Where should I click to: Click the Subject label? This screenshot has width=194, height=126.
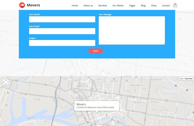[32, 38]
